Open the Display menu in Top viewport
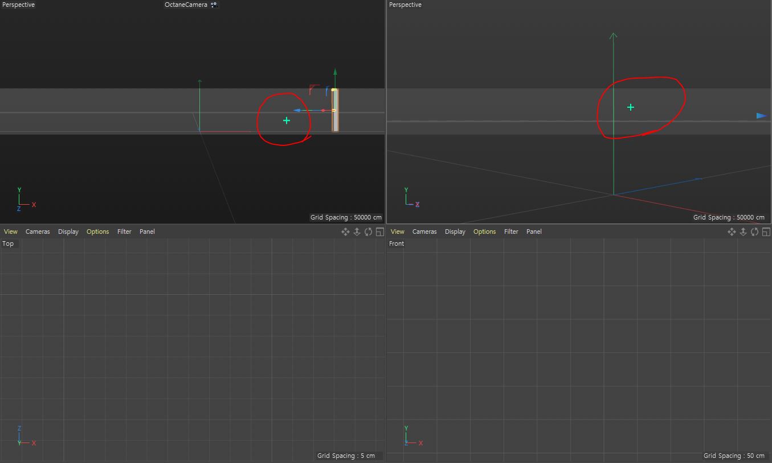772x463 pixels. (68, 232)
